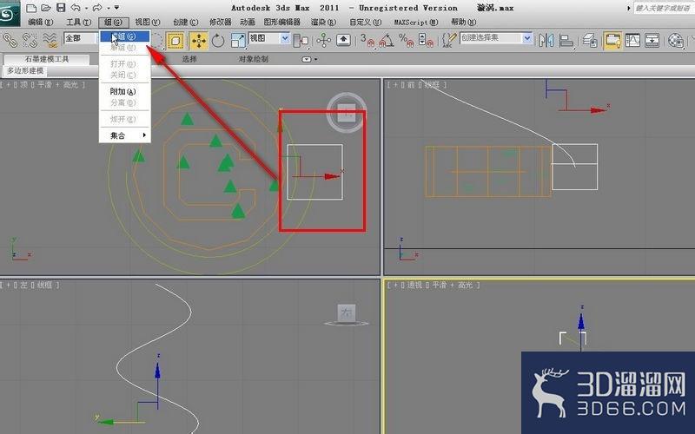Open the 修改器 menu
695x434 pixels.
click(x=221, y=23)
